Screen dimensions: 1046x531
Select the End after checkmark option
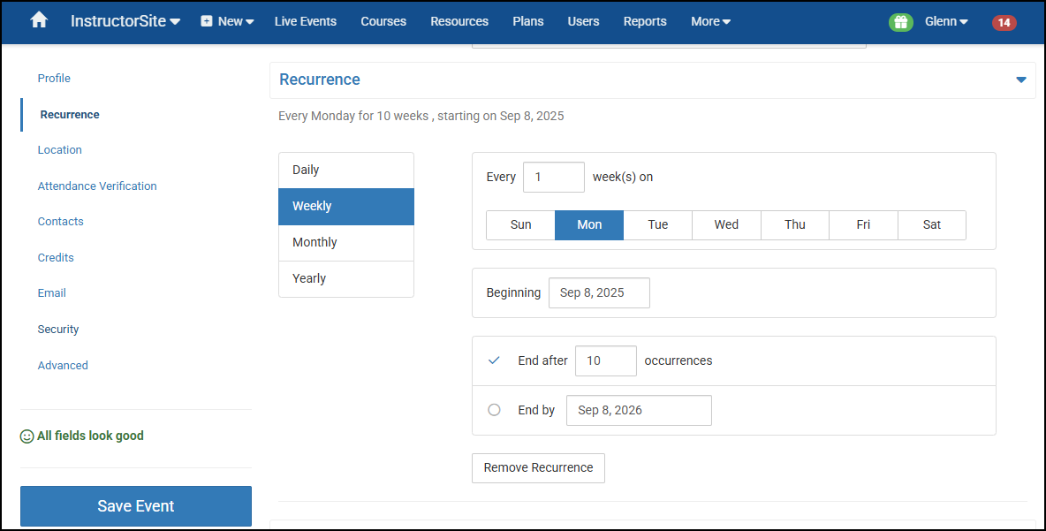pyautogui.click(x=494, y=360)
